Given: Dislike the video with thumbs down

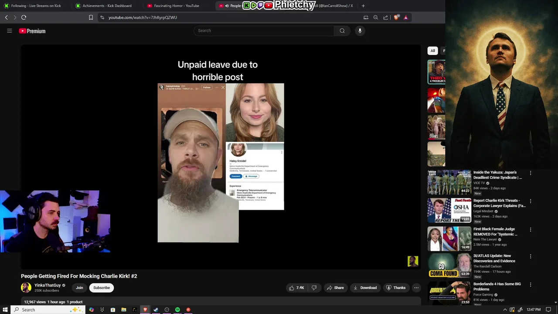Looking at the screenshot, I should tap(314, 288).
